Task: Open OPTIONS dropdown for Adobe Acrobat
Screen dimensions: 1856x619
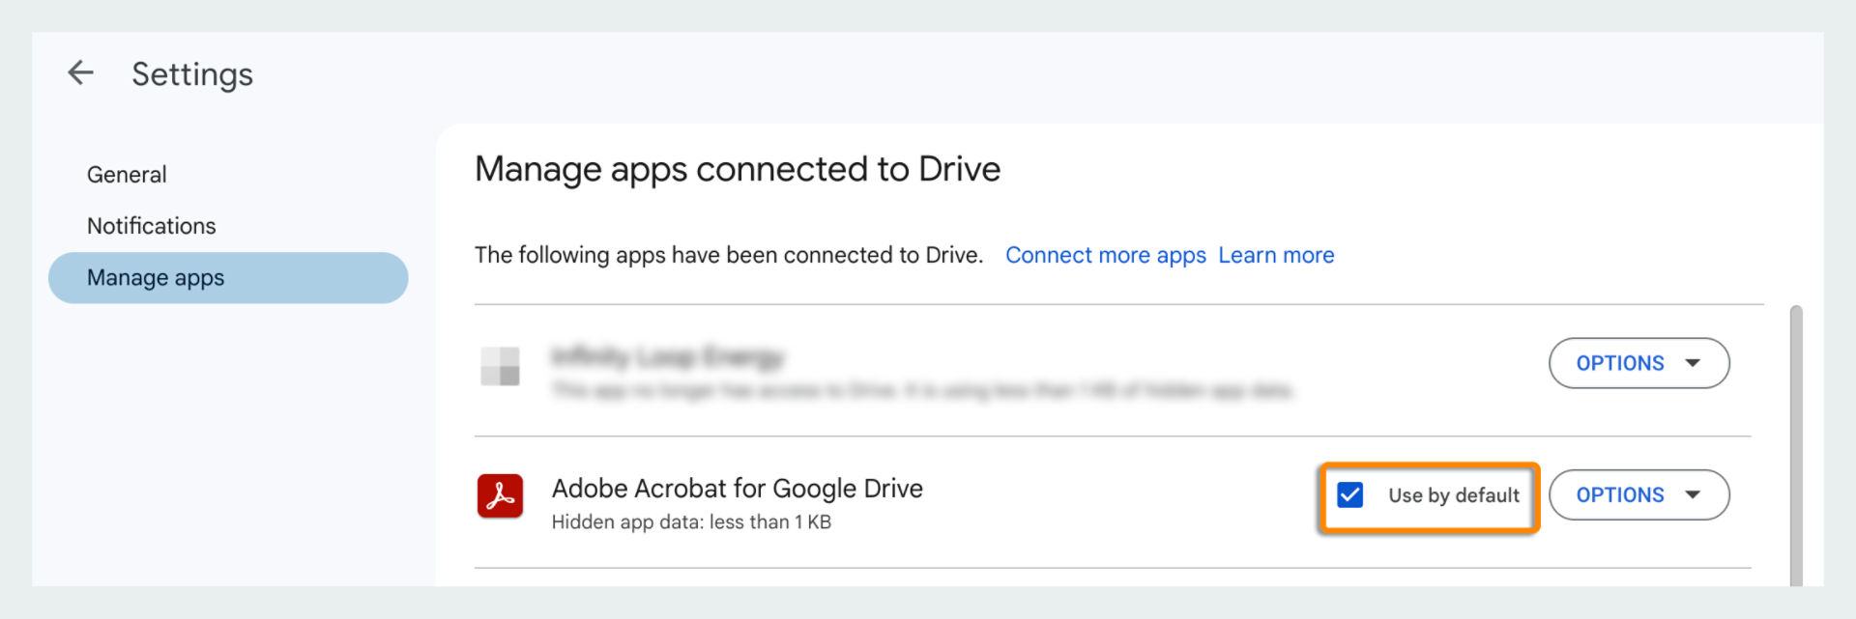Action: pyautogui.click(x=1638, y=495)
